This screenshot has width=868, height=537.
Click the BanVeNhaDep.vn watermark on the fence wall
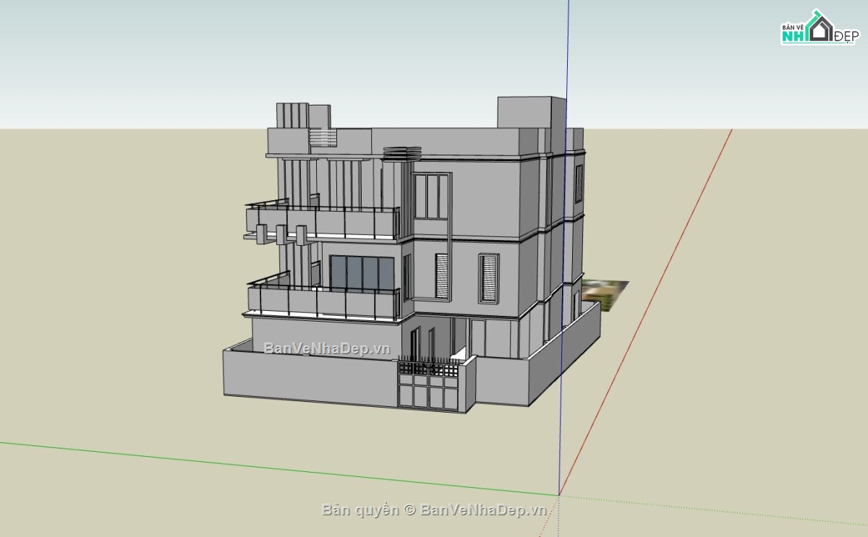tap(327, 348)
